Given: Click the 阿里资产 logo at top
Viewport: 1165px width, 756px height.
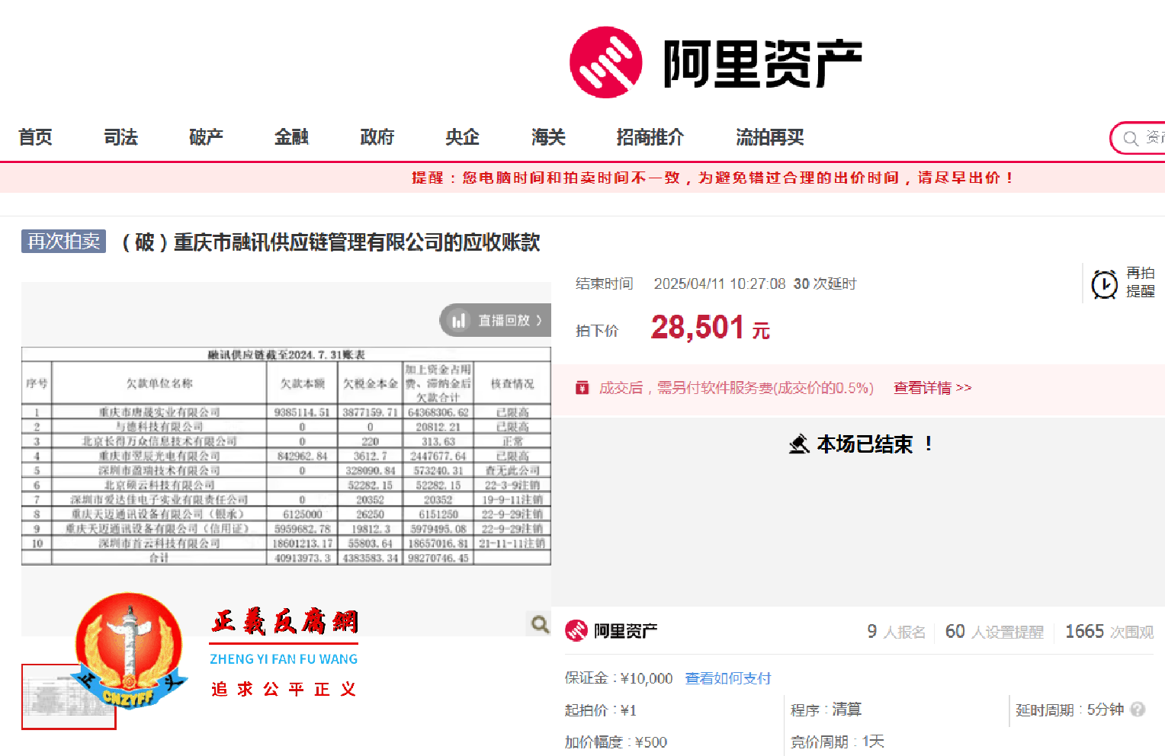Looking at the screenshot, I should (x=717, y=61).
